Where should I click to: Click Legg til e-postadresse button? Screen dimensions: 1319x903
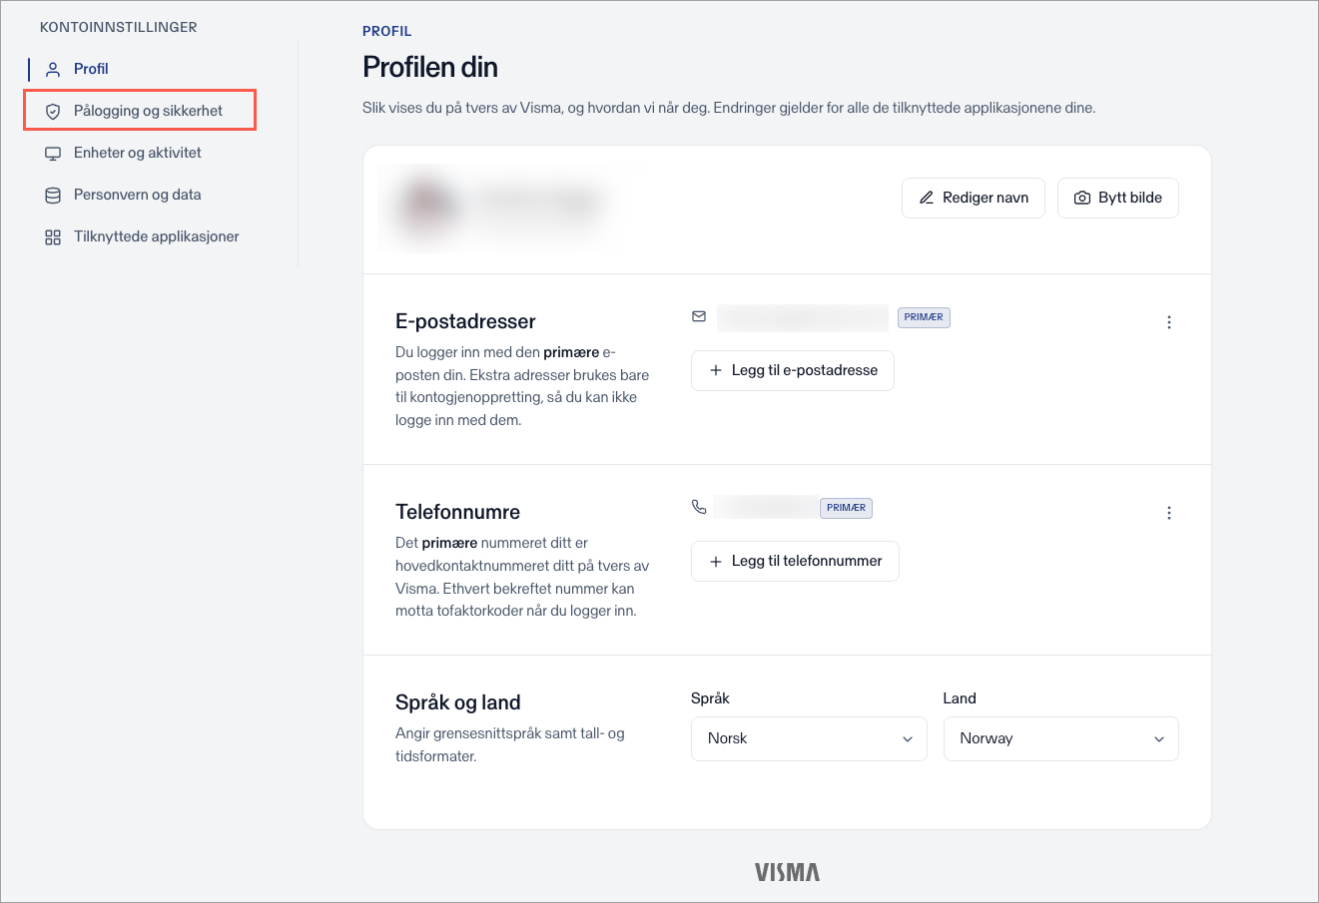(x=793, y=370)
